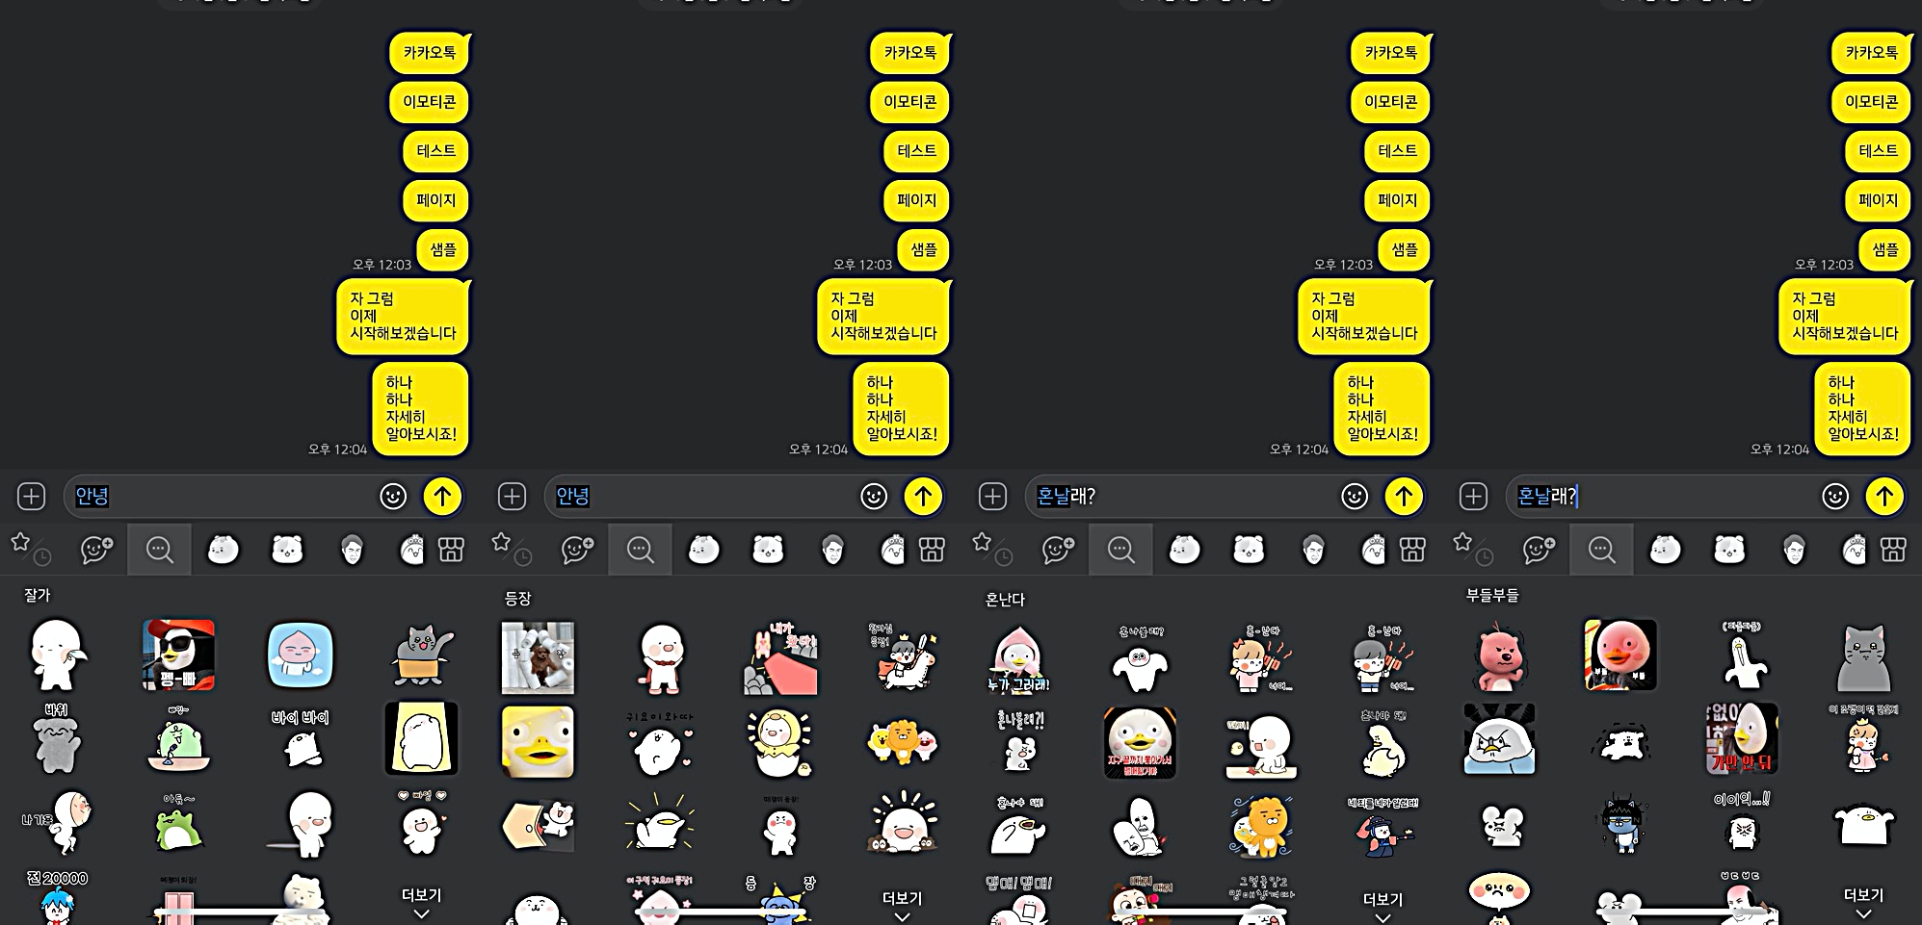
Task: Send the 안녕 message in 등장 panel
Action: click(x=923, y=496)
